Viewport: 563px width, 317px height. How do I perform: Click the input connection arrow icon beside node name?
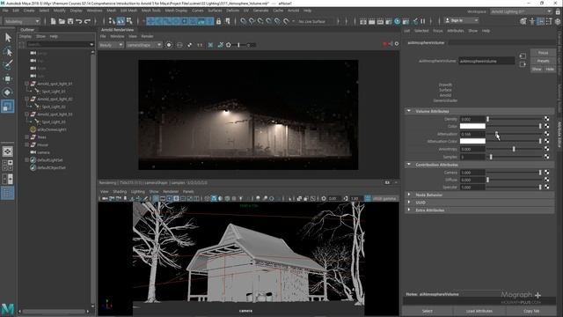pyautogui.click(x=523, y=56)
